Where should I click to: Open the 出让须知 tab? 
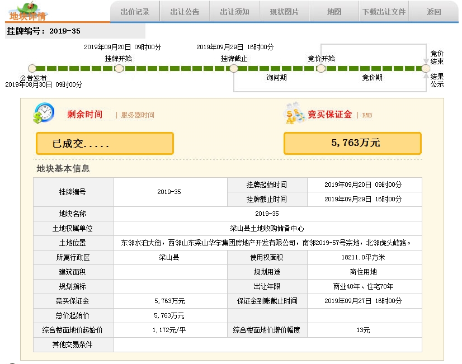[234, 12]
